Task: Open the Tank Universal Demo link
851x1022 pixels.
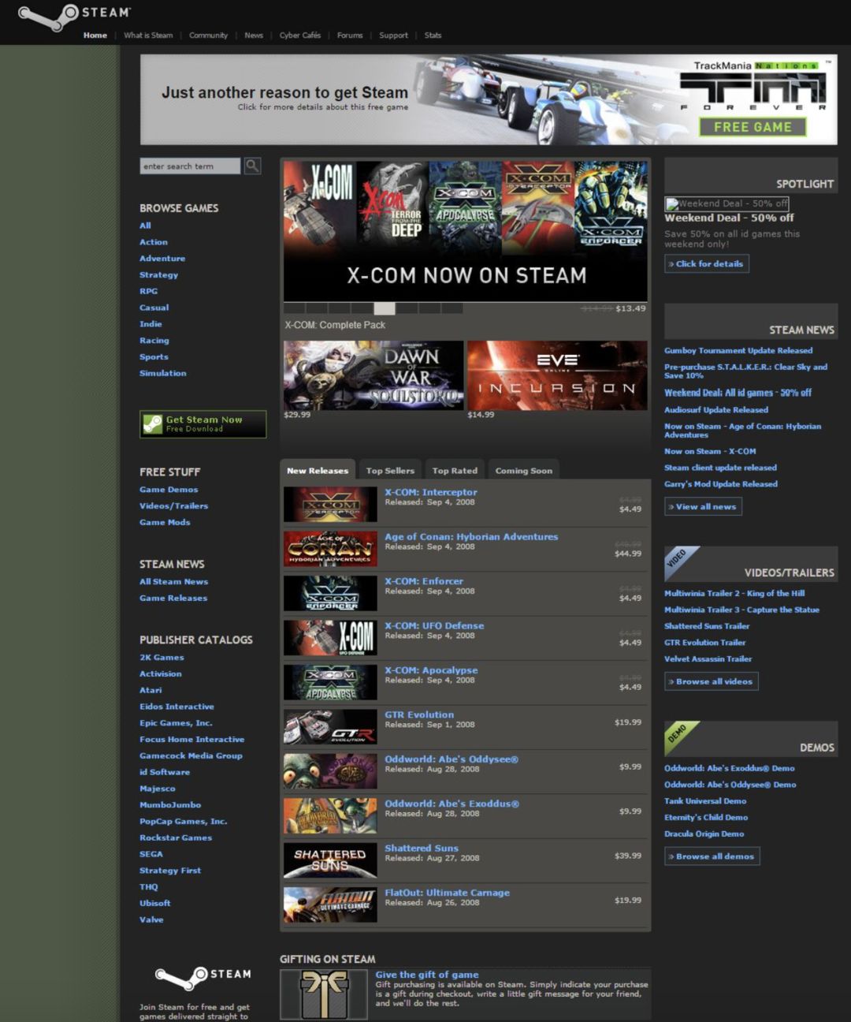Action: 705,801
